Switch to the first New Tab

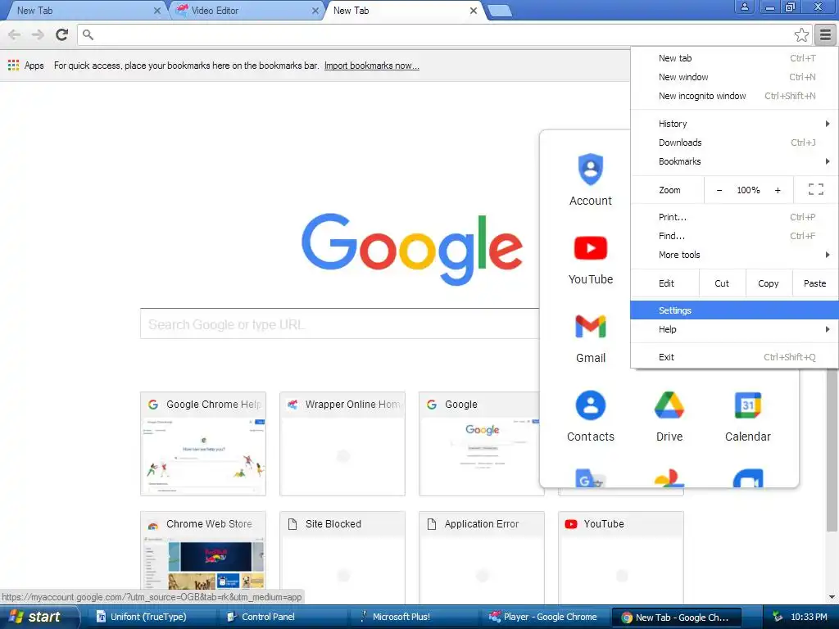pyautogui.click(x=88, y=11)
